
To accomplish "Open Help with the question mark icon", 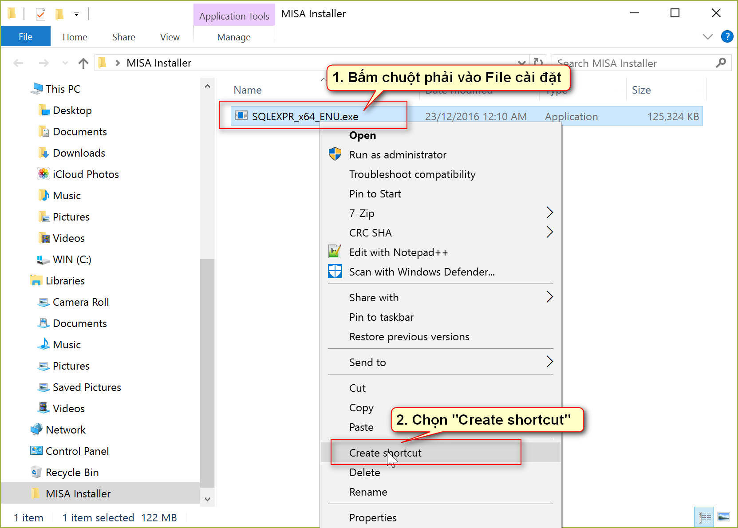I will [x=727, y=36].
